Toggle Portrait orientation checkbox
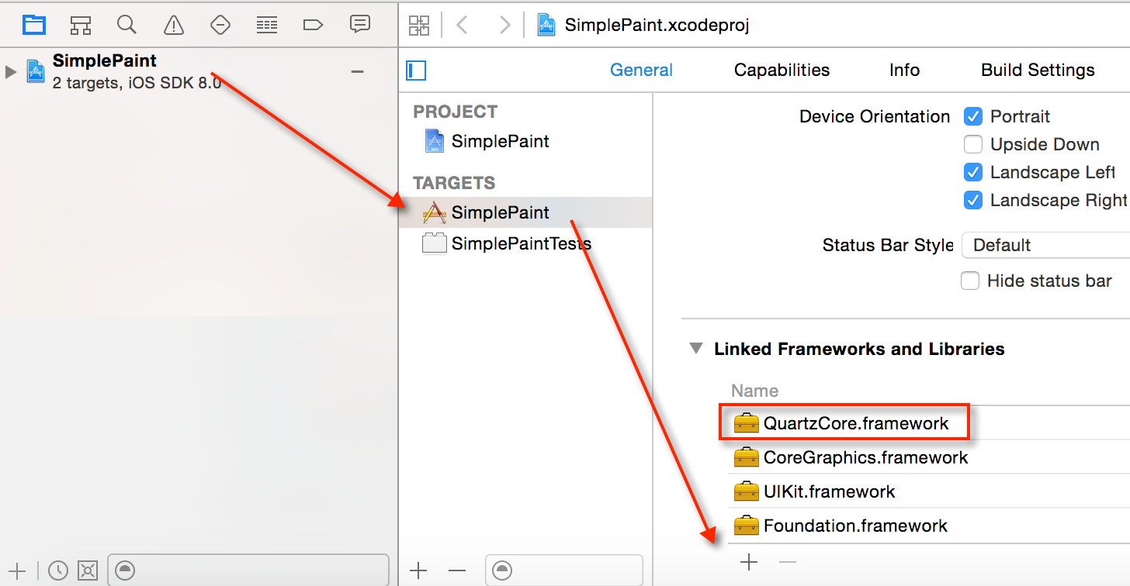The height and width of the screenshot is (586, 1130). click(973, 116)
